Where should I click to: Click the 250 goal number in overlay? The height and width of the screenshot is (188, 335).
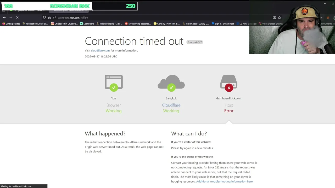coord(131,6)
